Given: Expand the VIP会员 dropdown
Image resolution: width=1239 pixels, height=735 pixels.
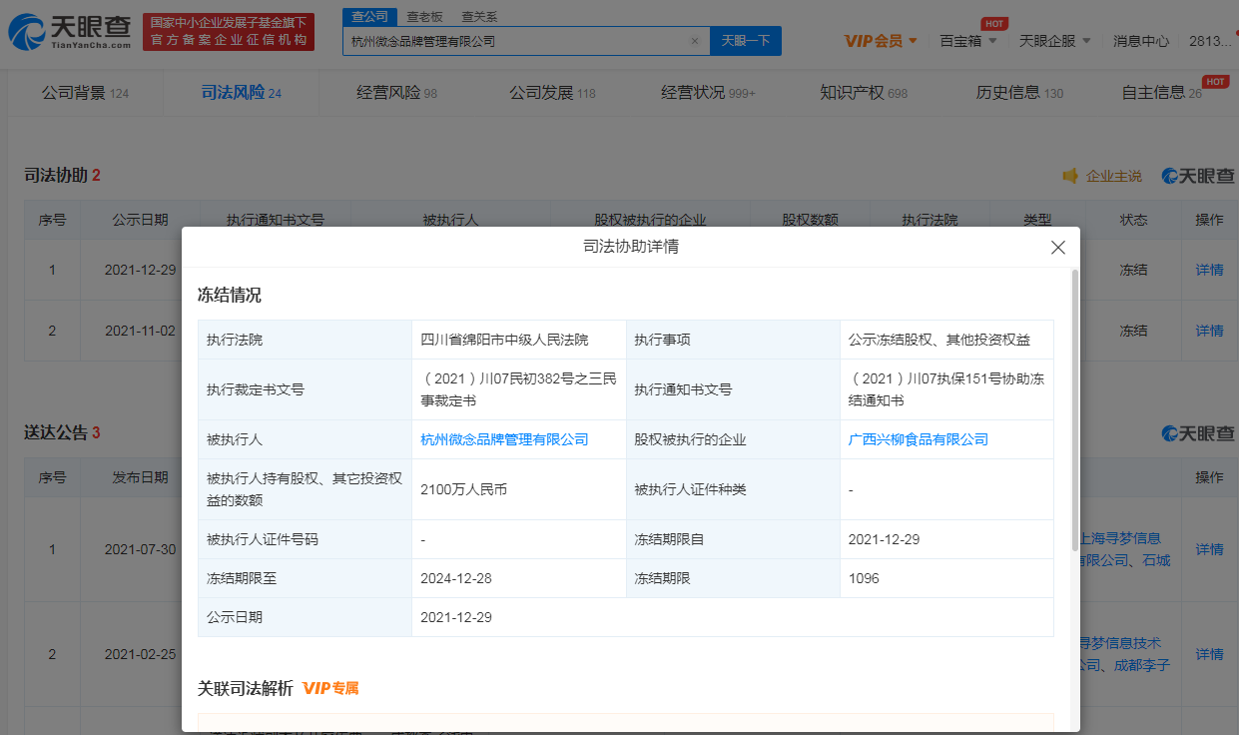Looking at the screenshot, I should tap(881, 41).
